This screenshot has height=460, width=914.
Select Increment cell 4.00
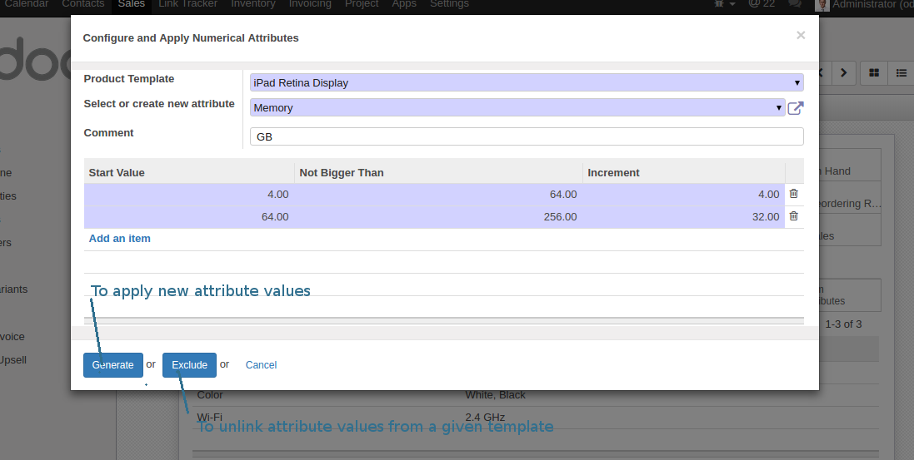[684, 195]
